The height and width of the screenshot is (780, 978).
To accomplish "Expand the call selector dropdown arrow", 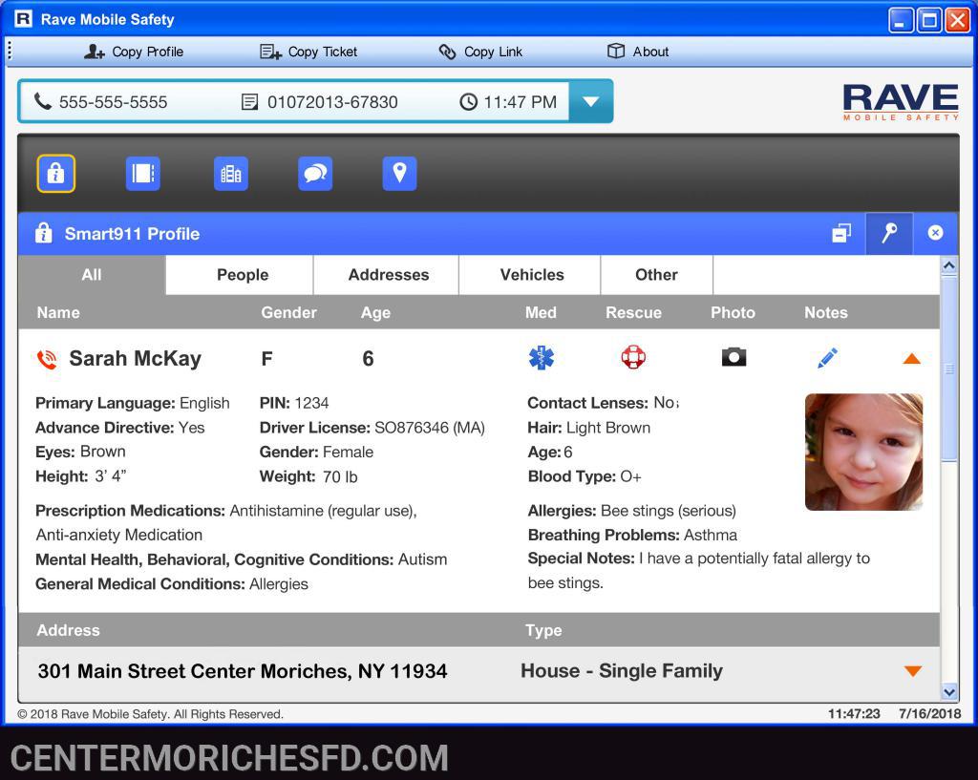I will pyautogui.click(x=590, y=101).
